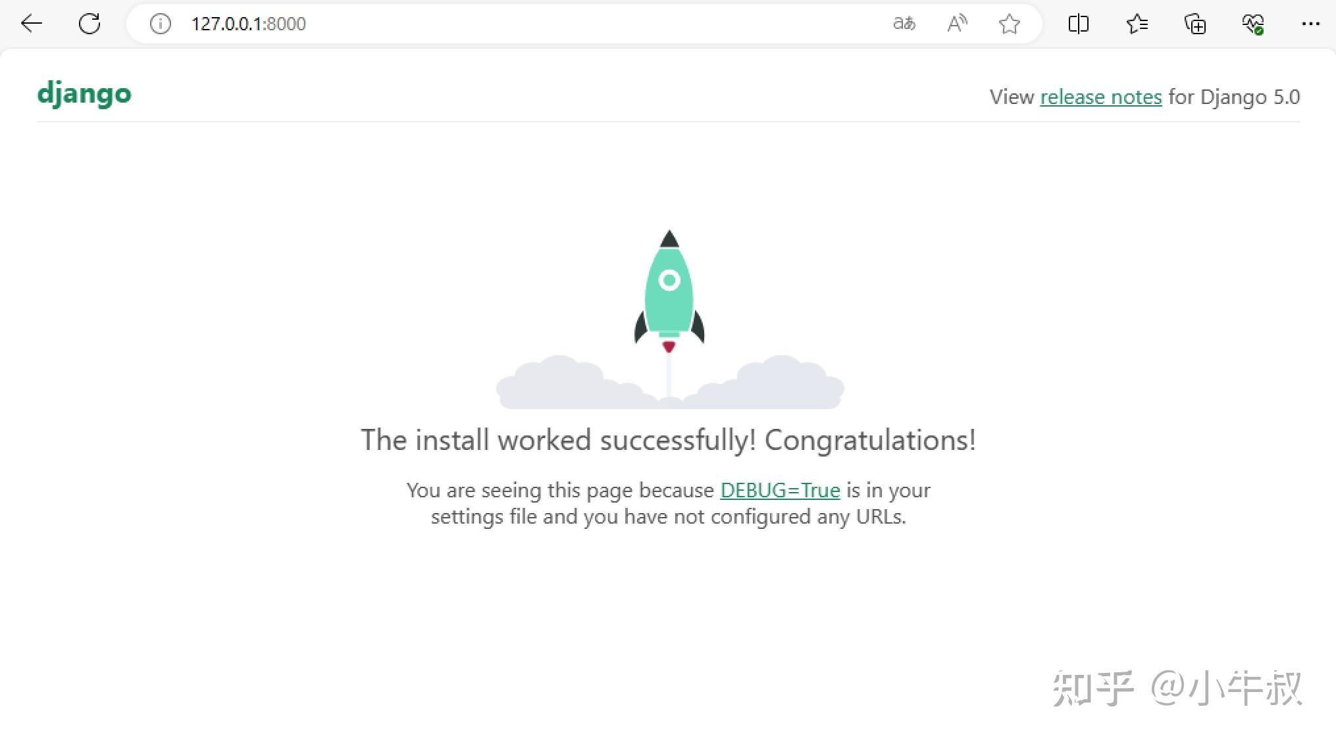
Task: Open the Favorites list
Action: coord(1137,24)
